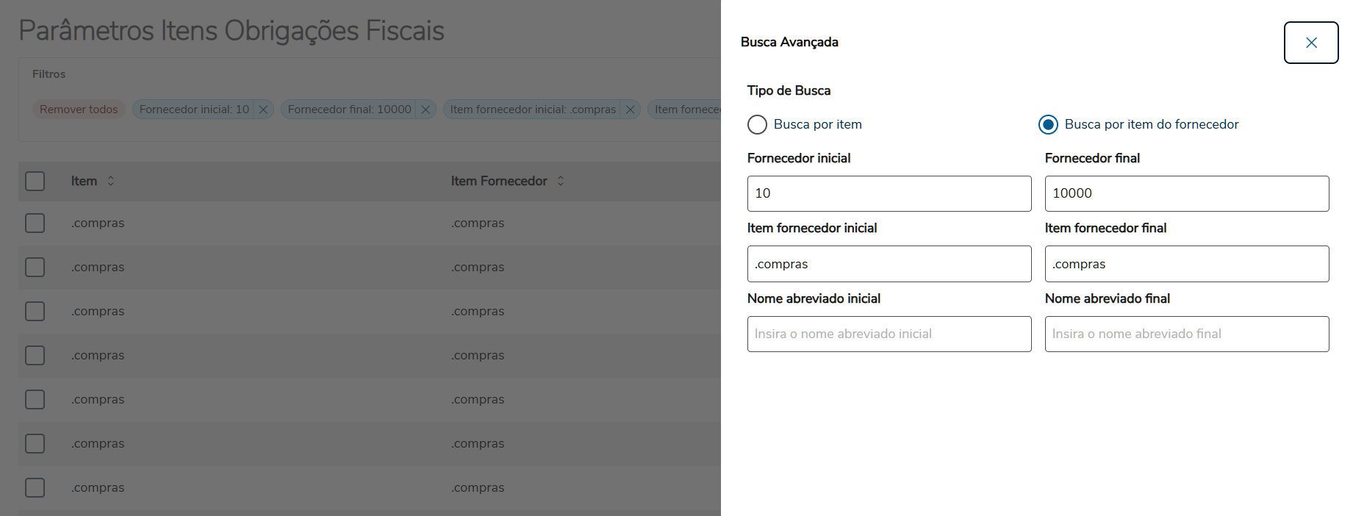
Task: Click the Nome abreviado final field
Action: pyautogui.click(x=1186, y=334)
